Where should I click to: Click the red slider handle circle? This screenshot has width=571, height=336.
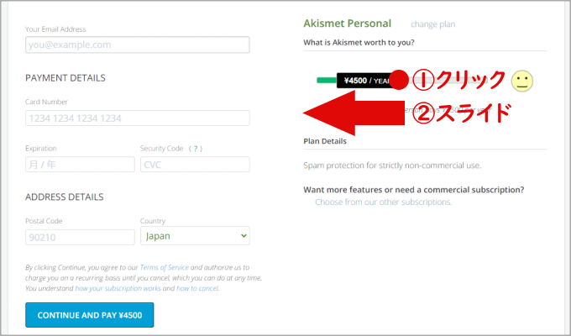tap(401, 81)
